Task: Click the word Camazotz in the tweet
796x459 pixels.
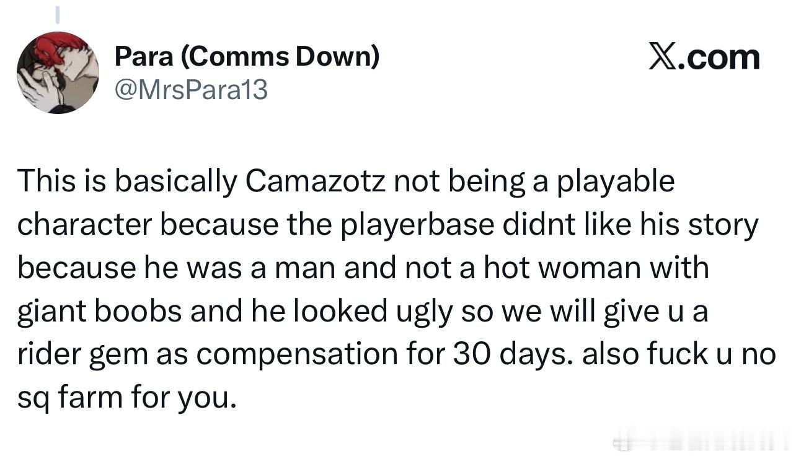Action: click(315, 181)
